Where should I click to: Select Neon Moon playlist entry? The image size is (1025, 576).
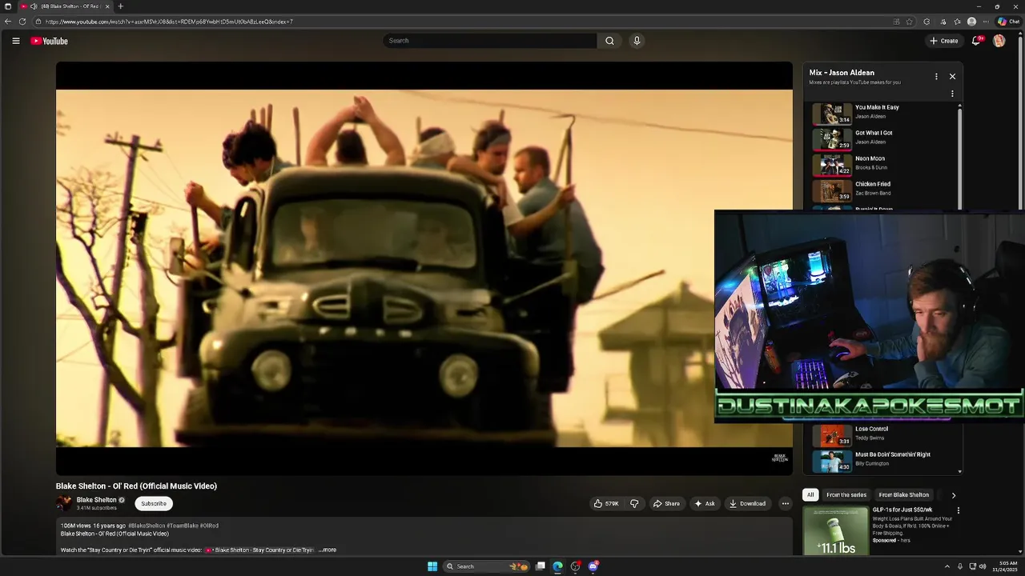click(x=883, y=165)
